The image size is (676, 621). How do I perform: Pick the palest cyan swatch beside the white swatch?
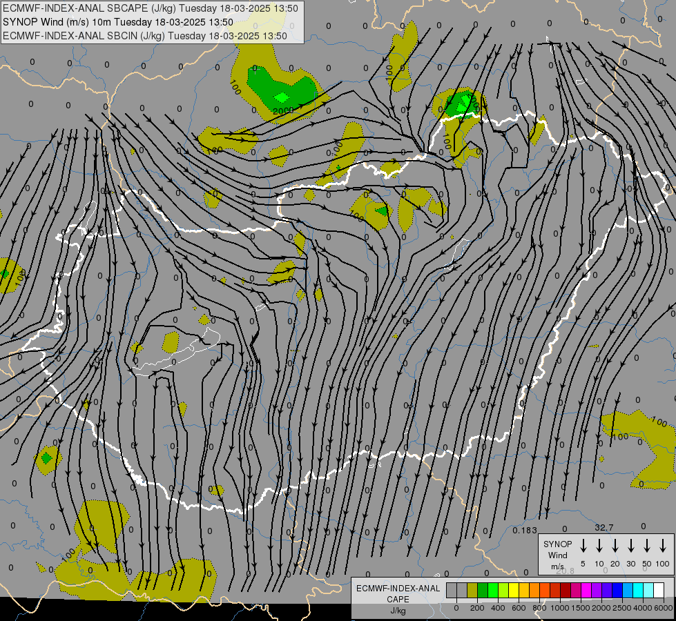coord(648,591)
